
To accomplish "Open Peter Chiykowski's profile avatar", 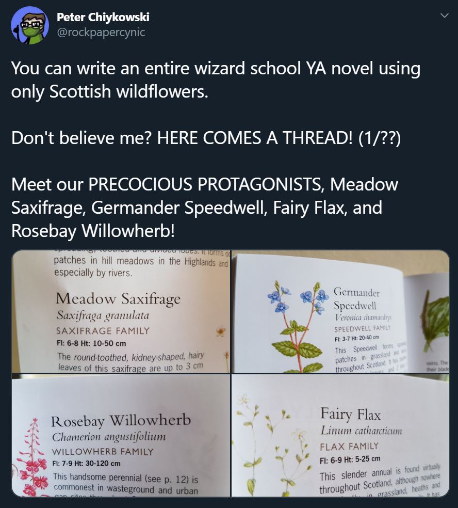I will click(x=30, y=25).
